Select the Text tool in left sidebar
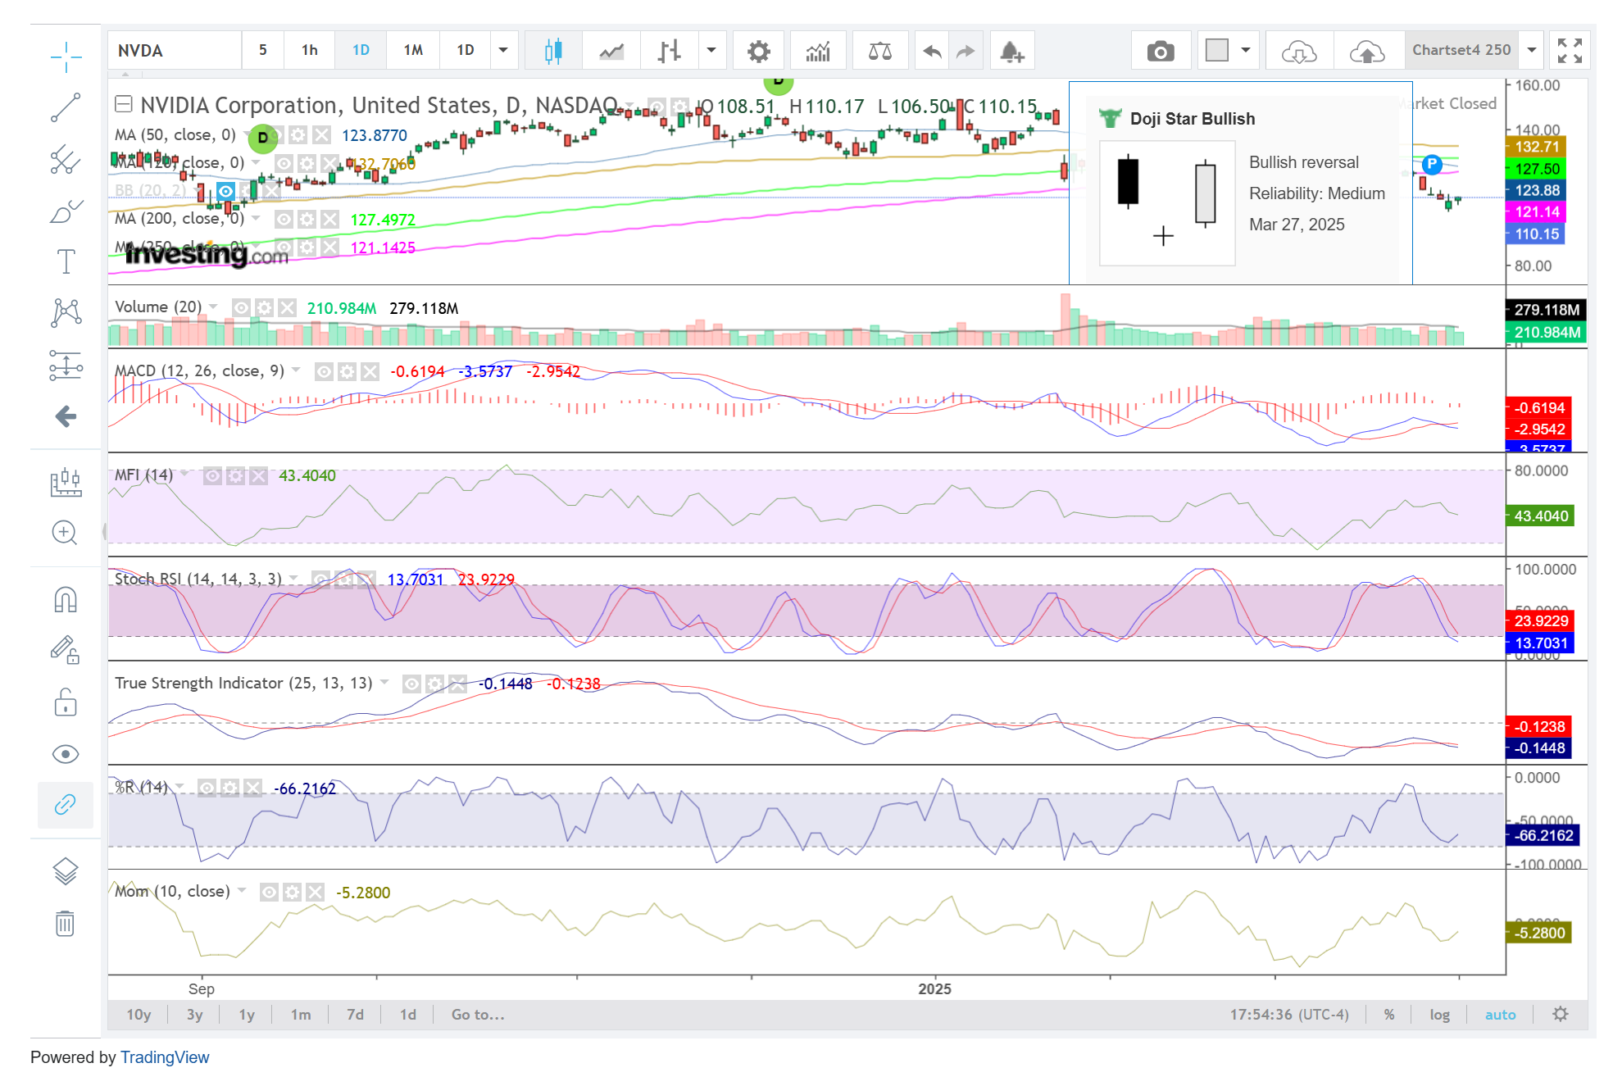This screenshot has width=1604, height=1086. pyautogui.click(x=66, y=261)
